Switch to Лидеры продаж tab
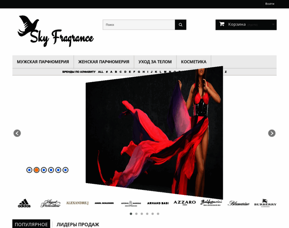 [x=78, y=224]
